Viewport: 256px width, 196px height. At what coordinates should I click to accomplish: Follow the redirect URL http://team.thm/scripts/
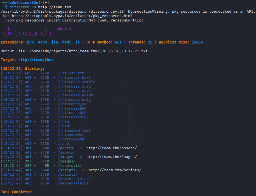pyautogui.click(x=115, y=170)
